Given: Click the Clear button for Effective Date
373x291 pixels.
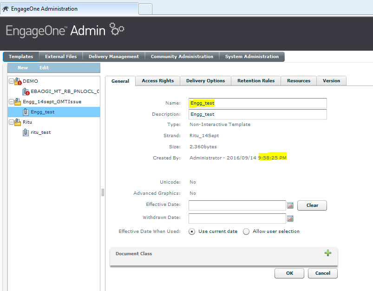Looking at the screenshot, I should coord(312,205).
